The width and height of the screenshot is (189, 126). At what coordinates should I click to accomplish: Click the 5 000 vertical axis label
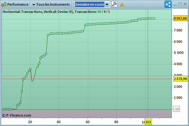[179, 53]
